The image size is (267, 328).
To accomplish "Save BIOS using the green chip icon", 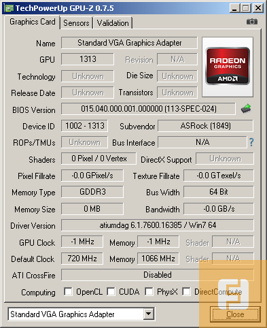I will 246,108.
